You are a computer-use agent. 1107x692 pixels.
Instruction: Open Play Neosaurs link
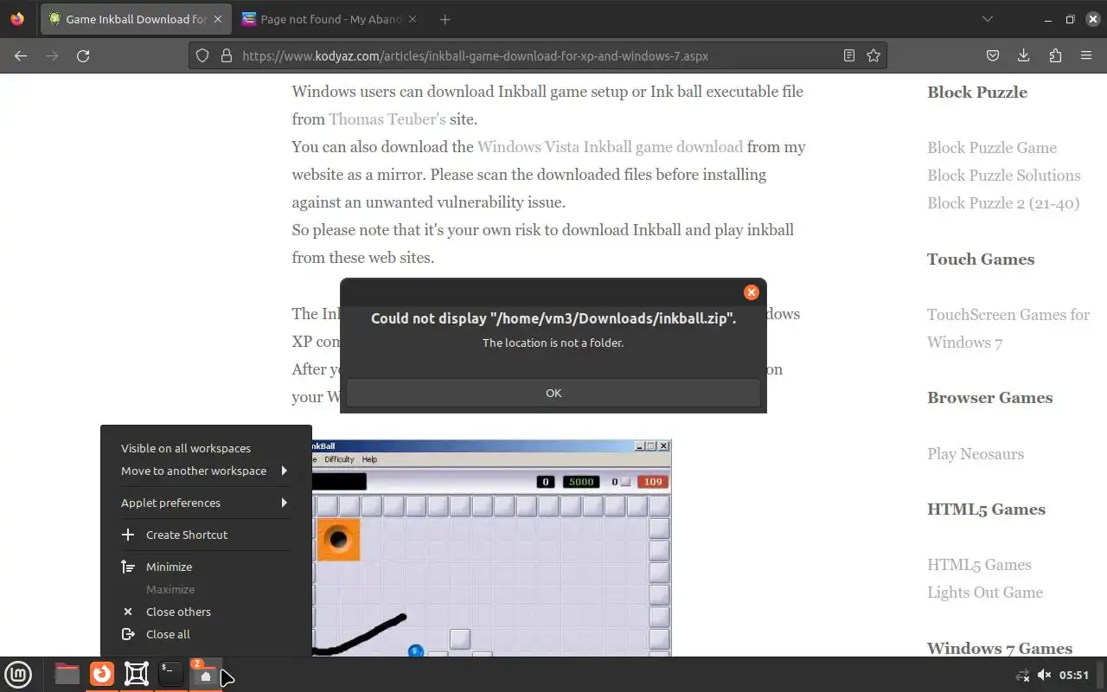[x=976, y=454]
